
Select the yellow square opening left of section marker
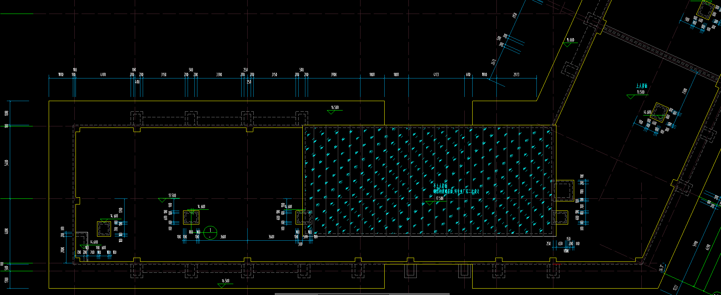[x=191, y=218]
